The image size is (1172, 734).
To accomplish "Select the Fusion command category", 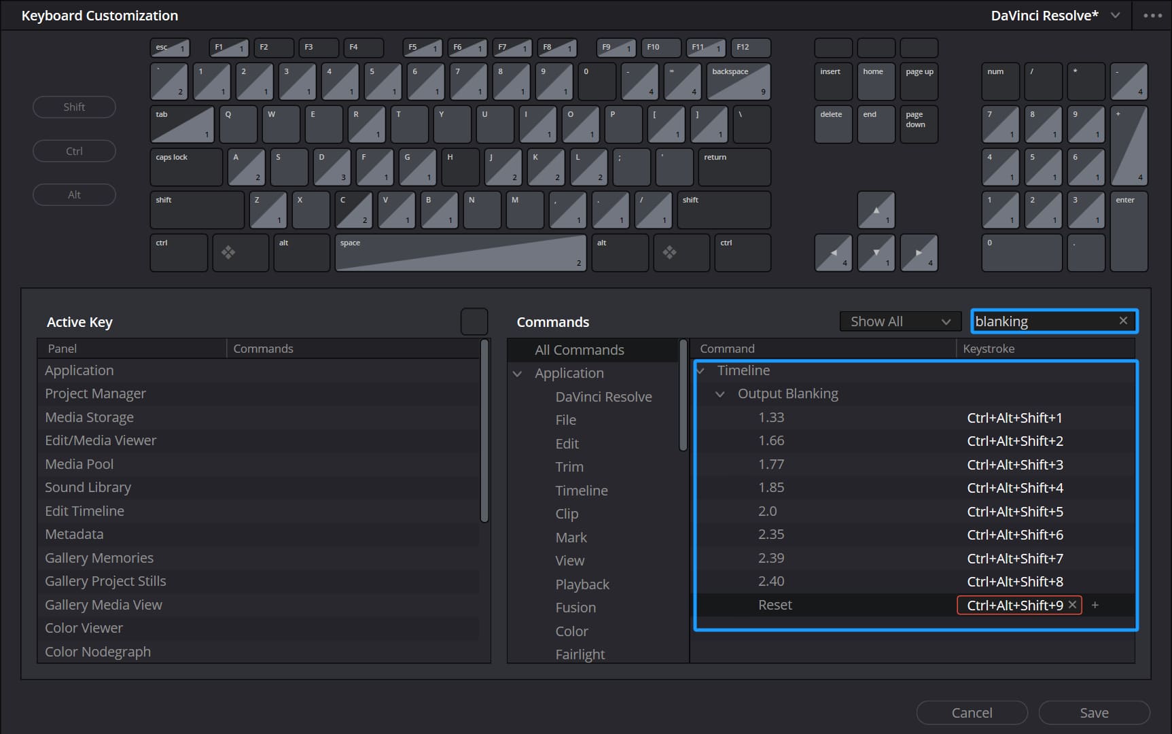I will tap(575, 608).
